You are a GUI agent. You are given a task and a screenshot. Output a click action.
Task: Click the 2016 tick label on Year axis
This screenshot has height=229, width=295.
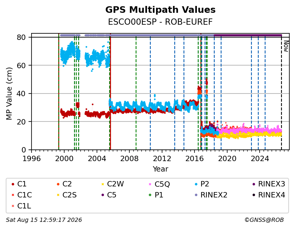coord(194,159)
